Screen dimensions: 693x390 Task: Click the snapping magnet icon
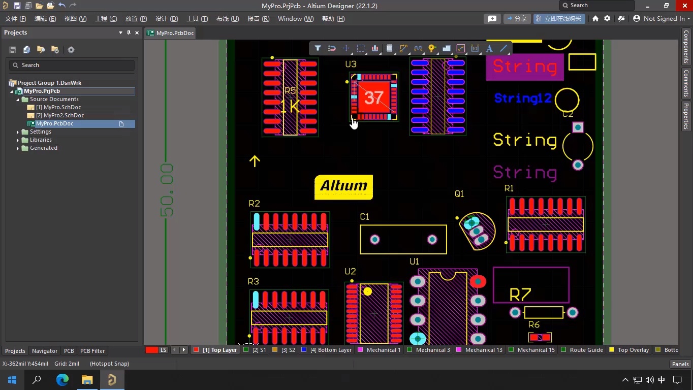pyautogui.click(x=332, y=48)
